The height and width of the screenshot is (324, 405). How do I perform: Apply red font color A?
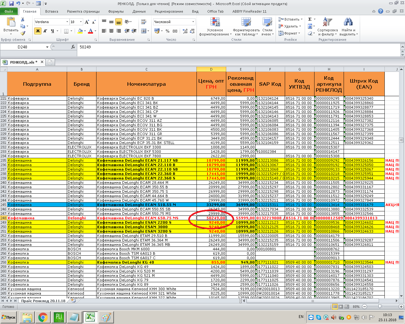click(91, 31)
